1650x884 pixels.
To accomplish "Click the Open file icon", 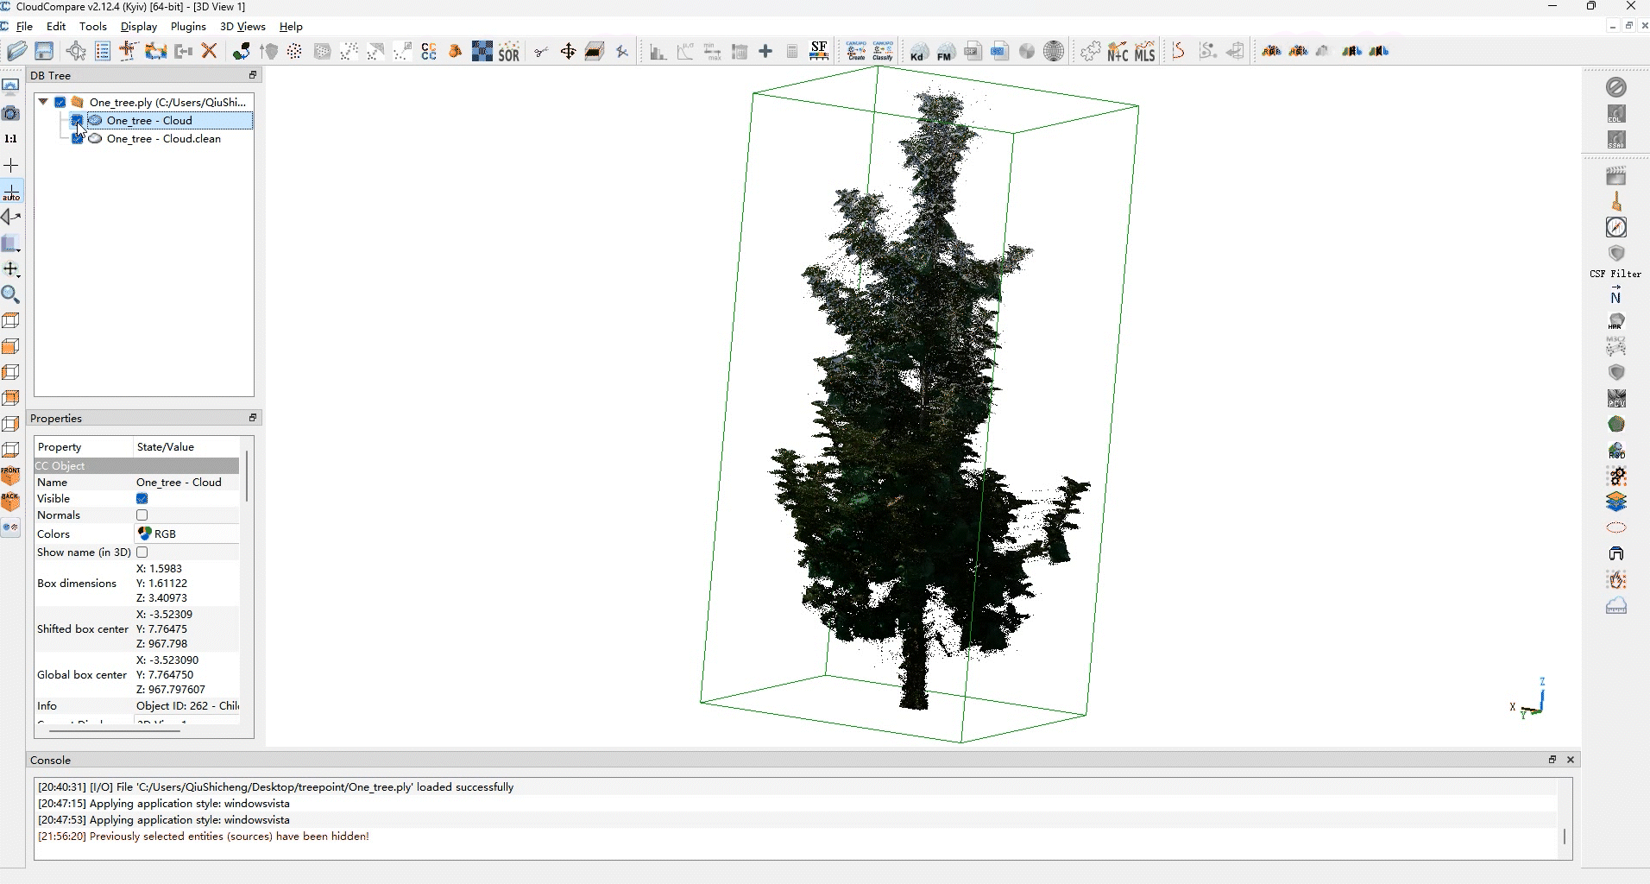I will [16, 52].
